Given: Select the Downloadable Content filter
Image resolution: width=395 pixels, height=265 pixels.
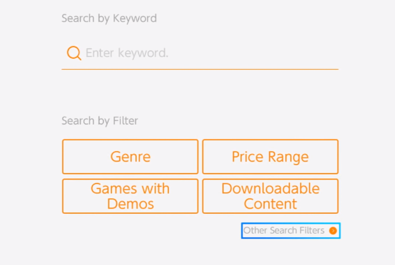Looking at the screenshot, I should pyautogui.click(x=270, y=196).
